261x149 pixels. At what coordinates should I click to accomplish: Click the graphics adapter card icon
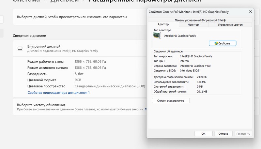tap(157, 36)
